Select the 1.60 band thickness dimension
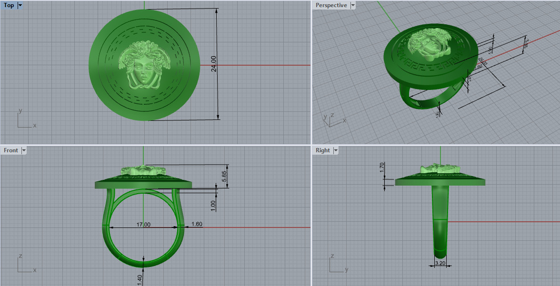560x286 pixels. coord(197,224)
